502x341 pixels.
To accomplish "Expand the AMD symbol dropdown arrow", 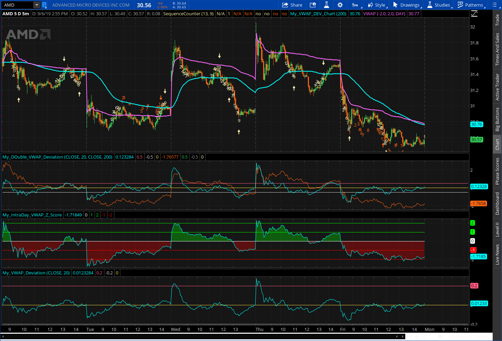I will coord(37,5).
